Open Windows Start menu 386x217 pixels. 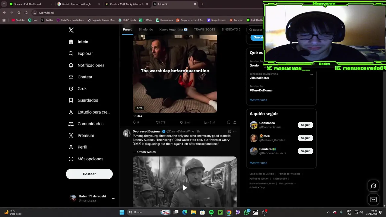click(122, 212)
